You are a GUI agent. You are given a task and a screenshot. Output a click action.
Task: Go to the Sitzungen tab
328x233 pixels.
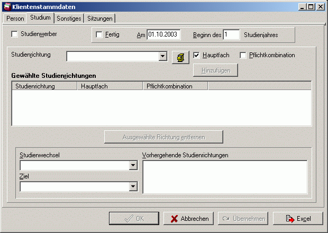100,19
